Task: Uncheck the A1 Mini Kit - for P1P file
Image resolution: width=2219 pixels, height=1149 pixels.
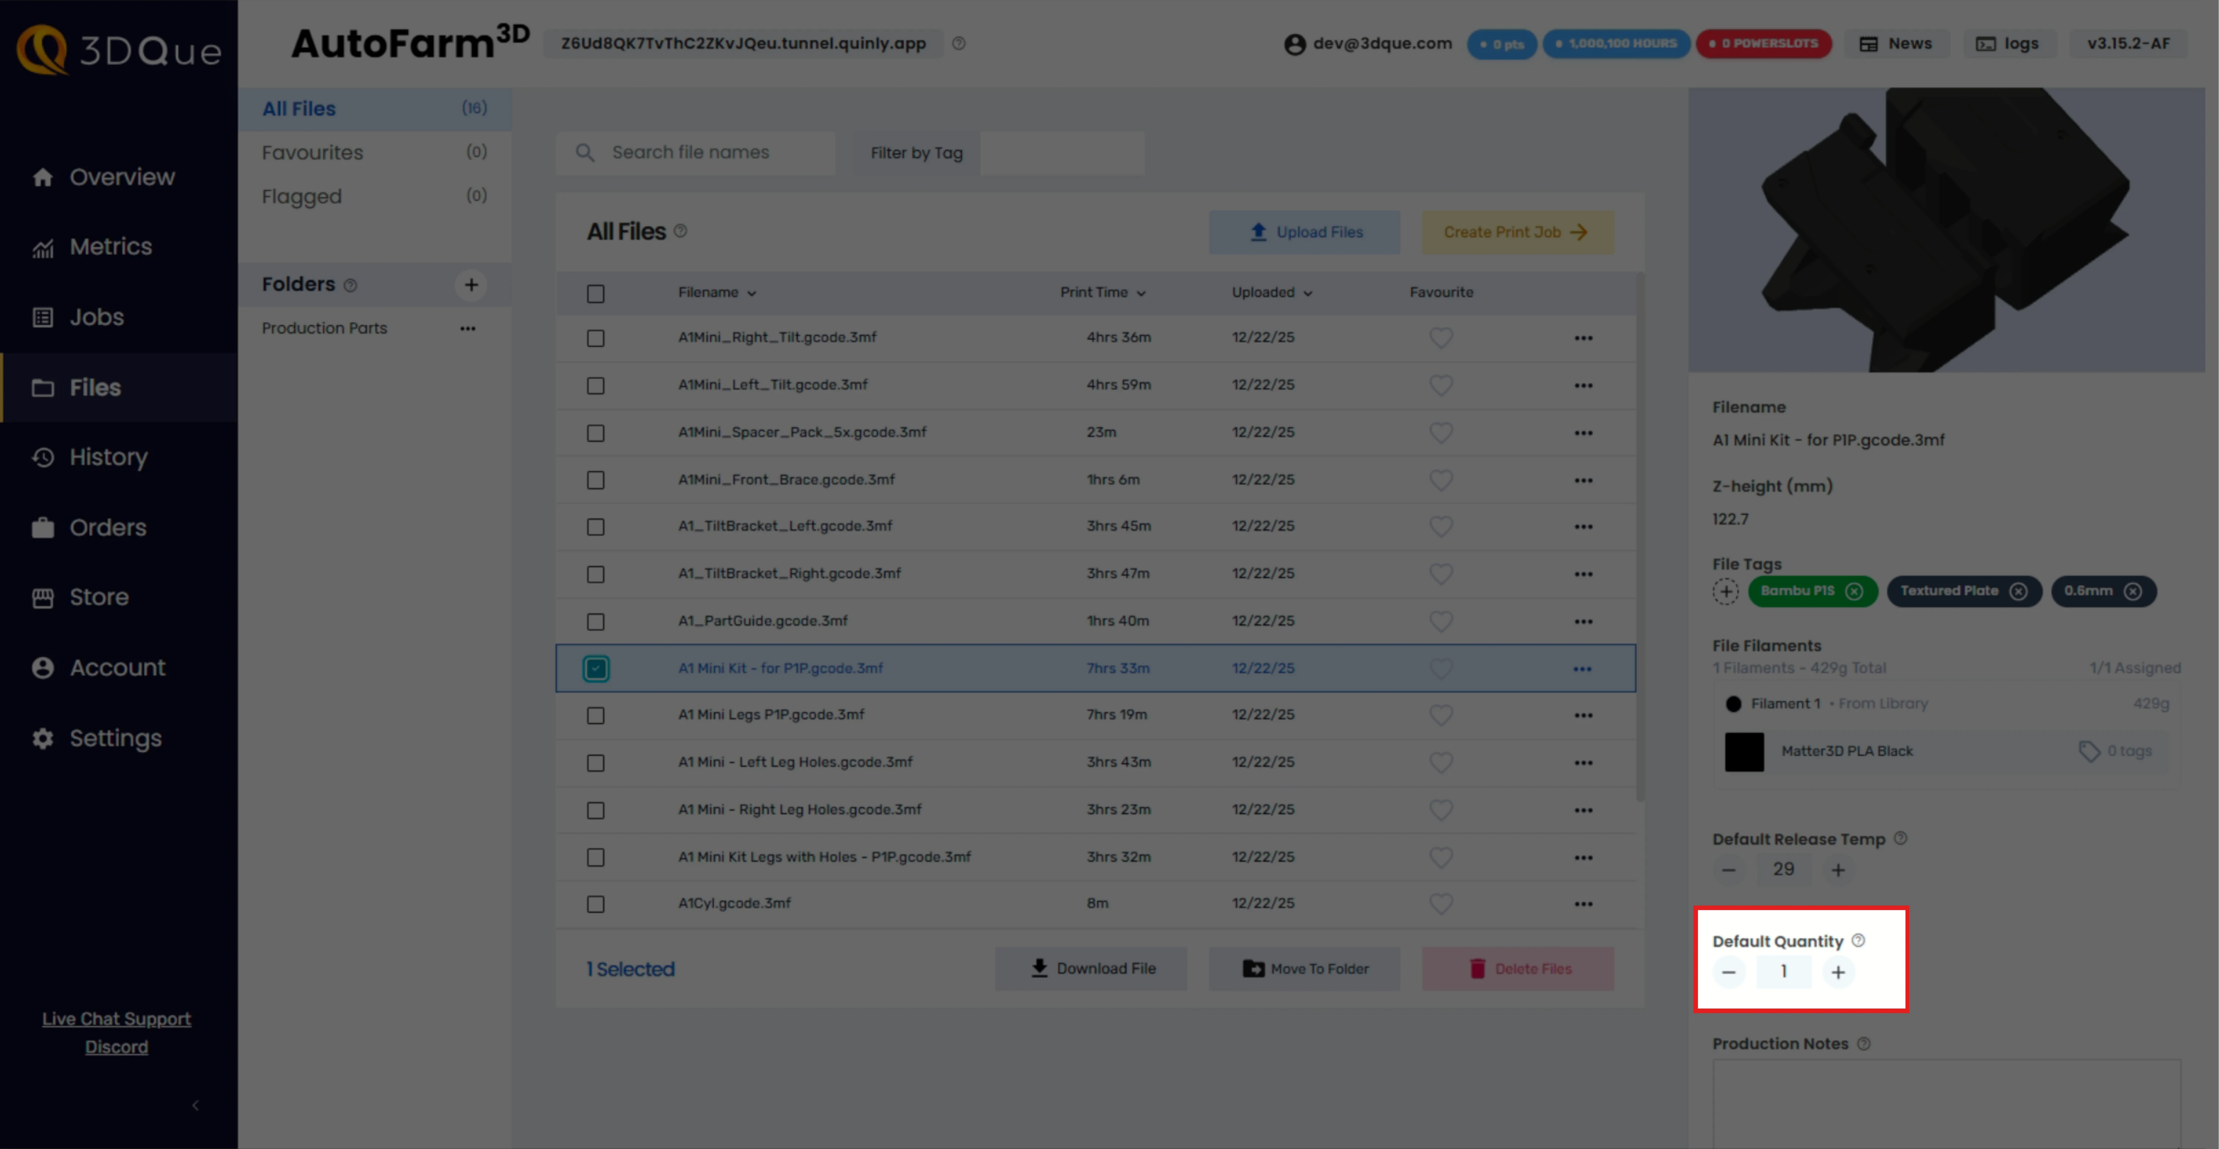Action: [x=595, y=669]
